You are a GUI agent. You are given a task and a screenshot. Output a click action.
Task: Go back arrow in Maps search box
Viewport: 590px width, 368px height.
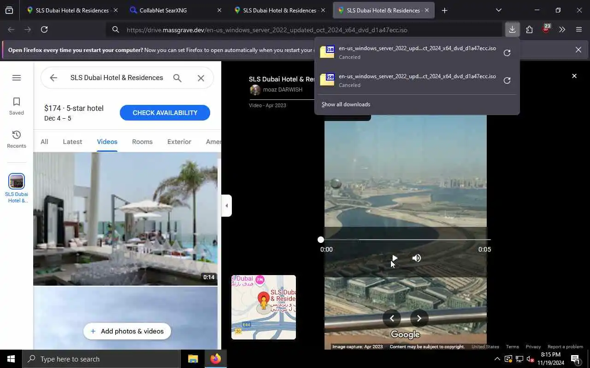click(x=53, y=78)
